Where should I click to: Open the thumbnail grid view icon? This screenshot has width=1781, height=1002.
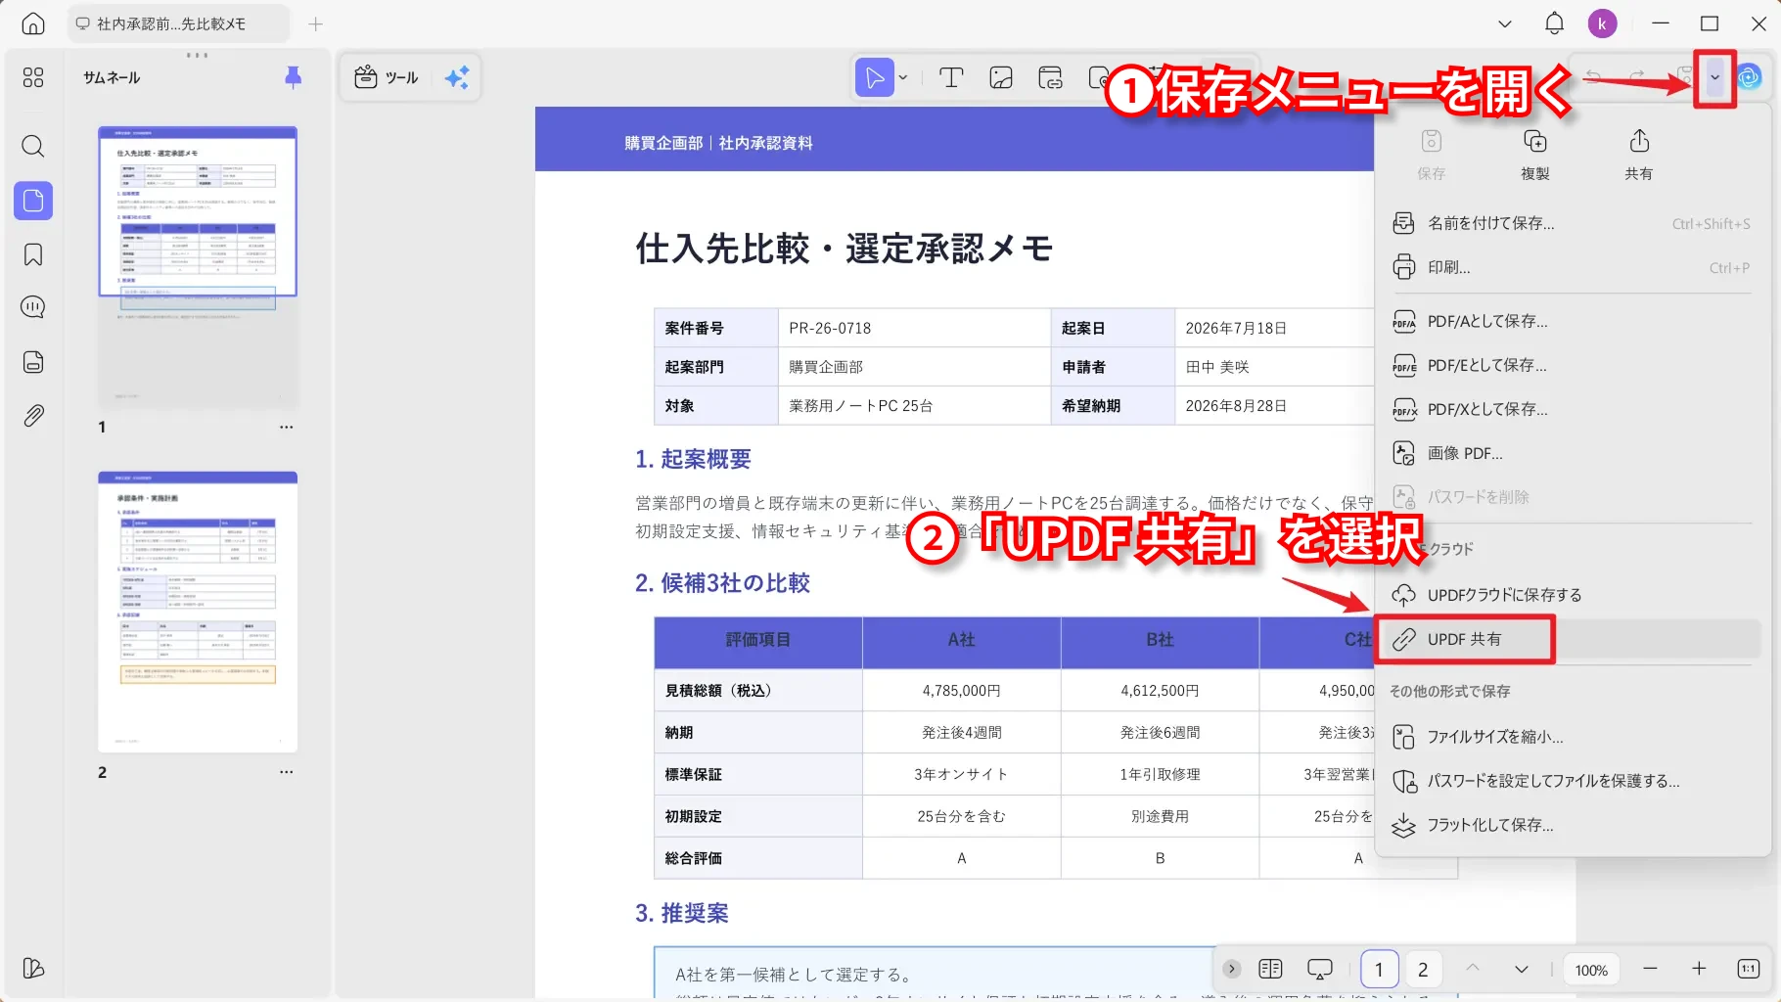(x=33, y=77)
